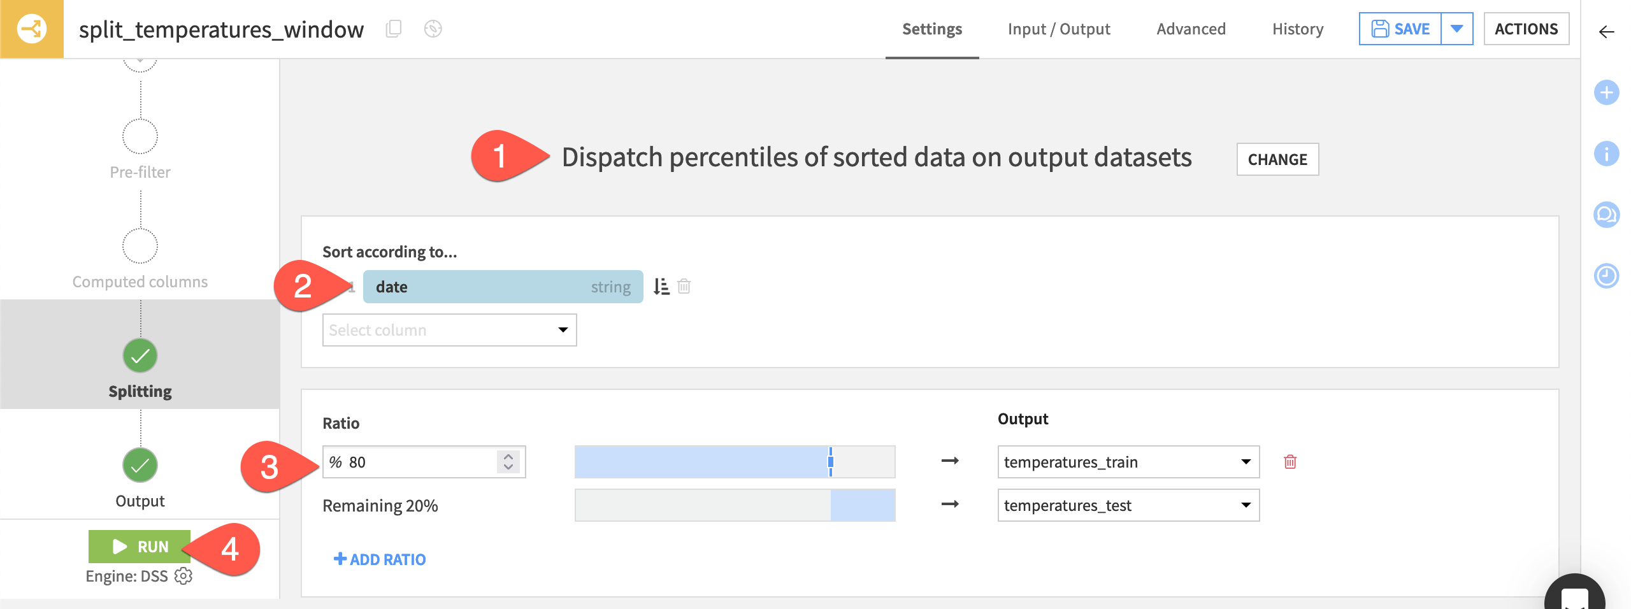Screen dimensions: 1631x609
Task: Click the SAVE button
Action: (1400, 29)
